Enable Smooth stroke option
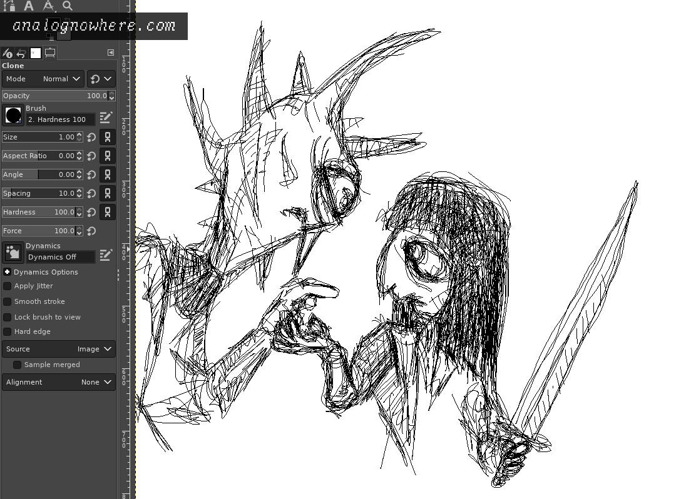The height and width of the screenshot is (499, 691). click(x=8, y=301)
